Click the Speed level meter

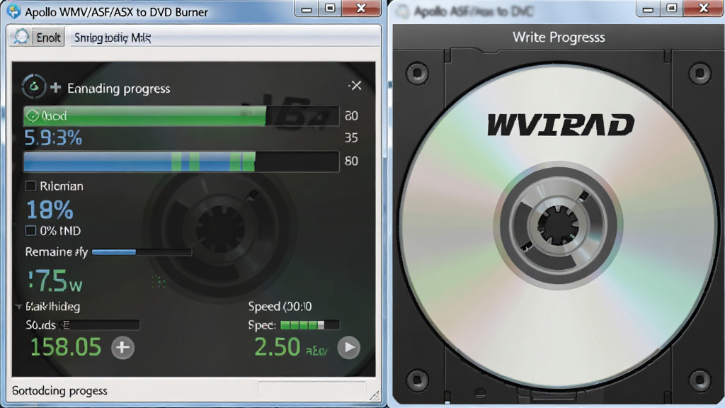tap(310, 325)
